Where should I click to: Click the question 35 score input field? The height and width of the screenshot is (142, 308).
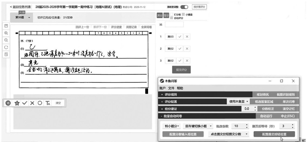click(x=174, y=24)
